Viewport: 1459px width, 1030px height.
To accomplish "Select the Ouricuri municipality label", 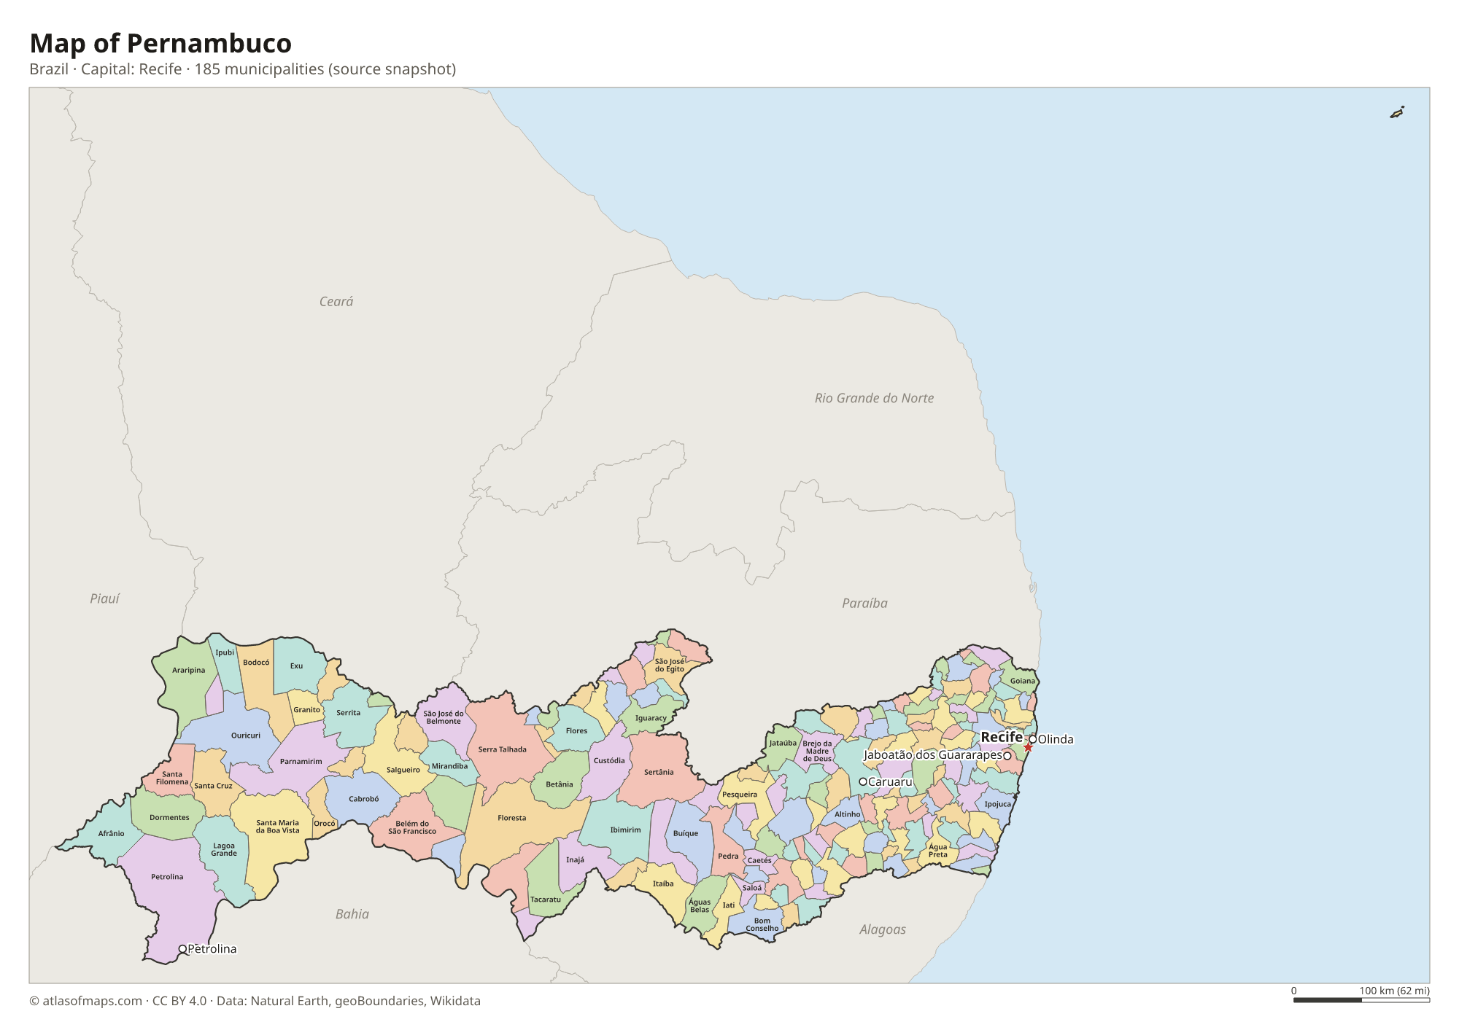I will 246,736.
